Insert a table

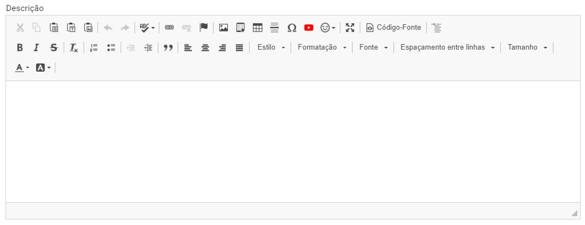(x=258, y=28)
